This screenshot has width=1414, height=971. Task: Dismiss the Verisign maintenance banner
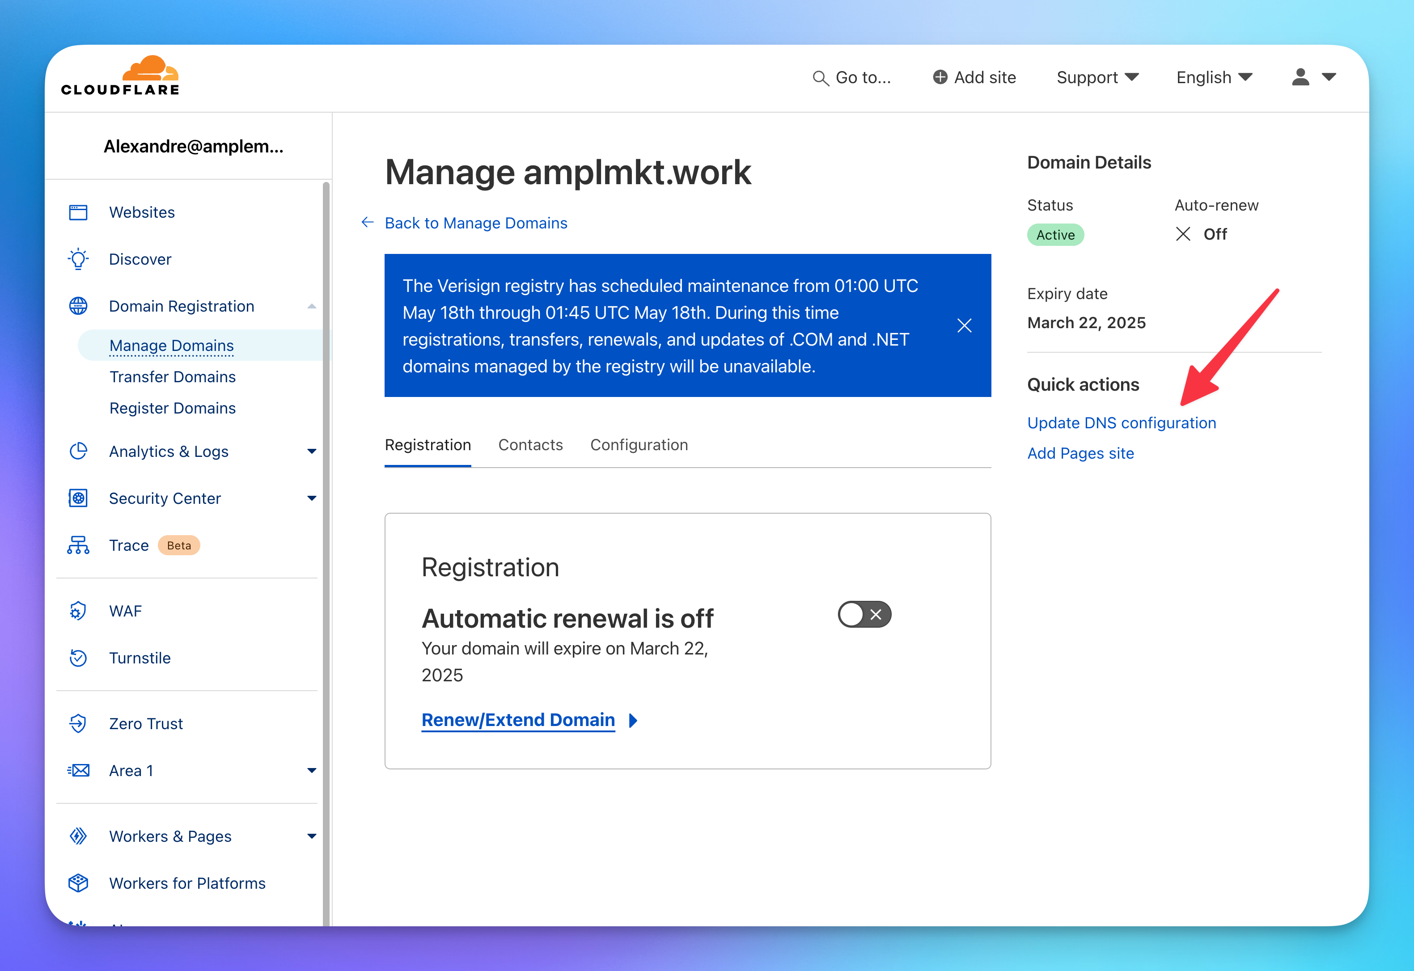[964, 325]
